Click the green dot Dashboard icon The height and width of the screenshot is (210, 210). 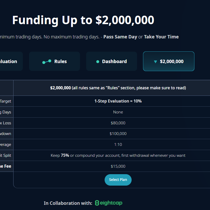(98, 62)
